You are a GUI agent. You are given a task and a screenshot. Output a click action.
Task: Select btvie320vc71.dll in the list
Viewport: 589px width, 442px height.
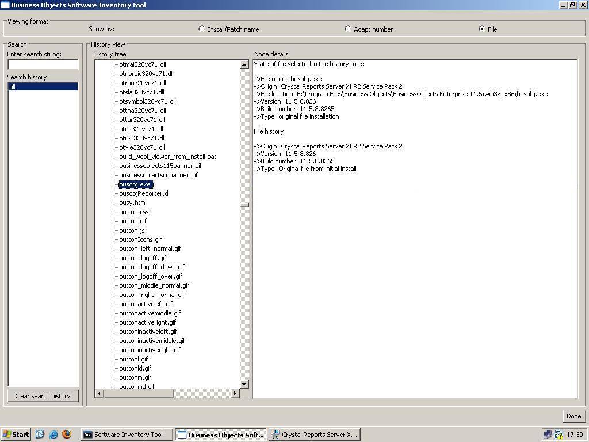142,147
